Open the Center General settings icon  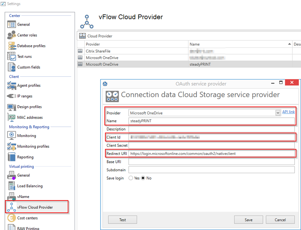click(12, 24)
